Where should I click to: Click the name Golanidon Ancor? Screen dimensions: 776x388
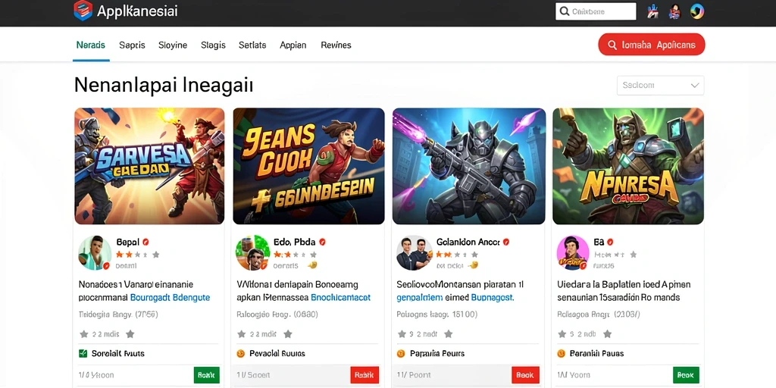point(468,242)
